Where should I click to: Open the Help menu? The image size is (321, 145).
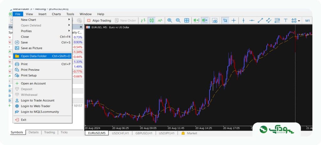point(101,14)
